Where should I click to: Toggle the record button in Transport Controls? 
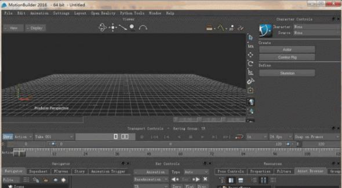coord(142,137)
